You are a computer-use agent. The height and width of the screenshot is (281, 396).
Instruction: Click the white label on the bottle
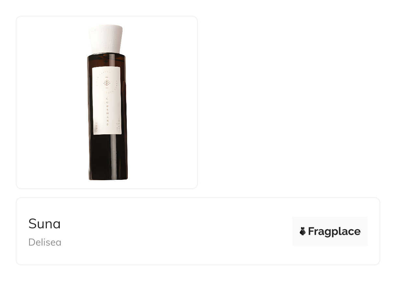107,100
